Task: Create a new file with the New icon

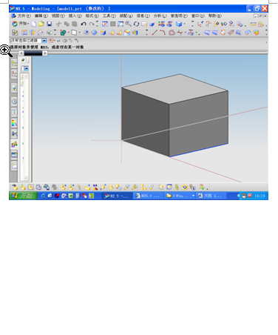Action: point(33,24)
